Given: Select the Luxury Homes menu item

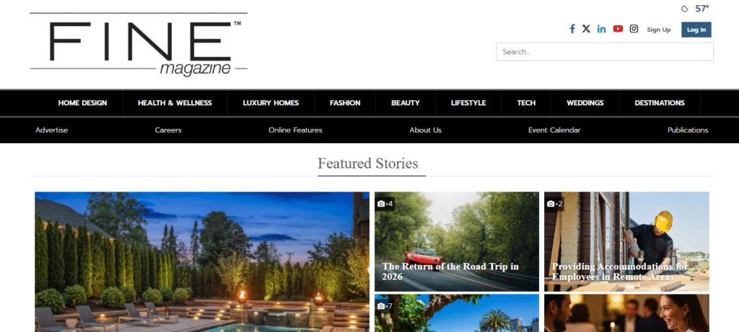Looking at the screenshot, I should [271, 103].
